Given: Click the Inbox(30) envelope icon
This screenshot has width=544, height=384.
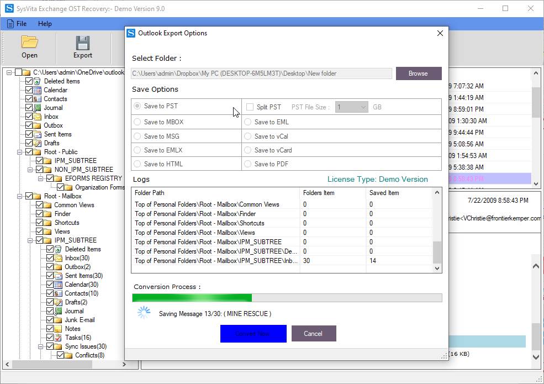Looking at the screenshot, I should 59,258.
